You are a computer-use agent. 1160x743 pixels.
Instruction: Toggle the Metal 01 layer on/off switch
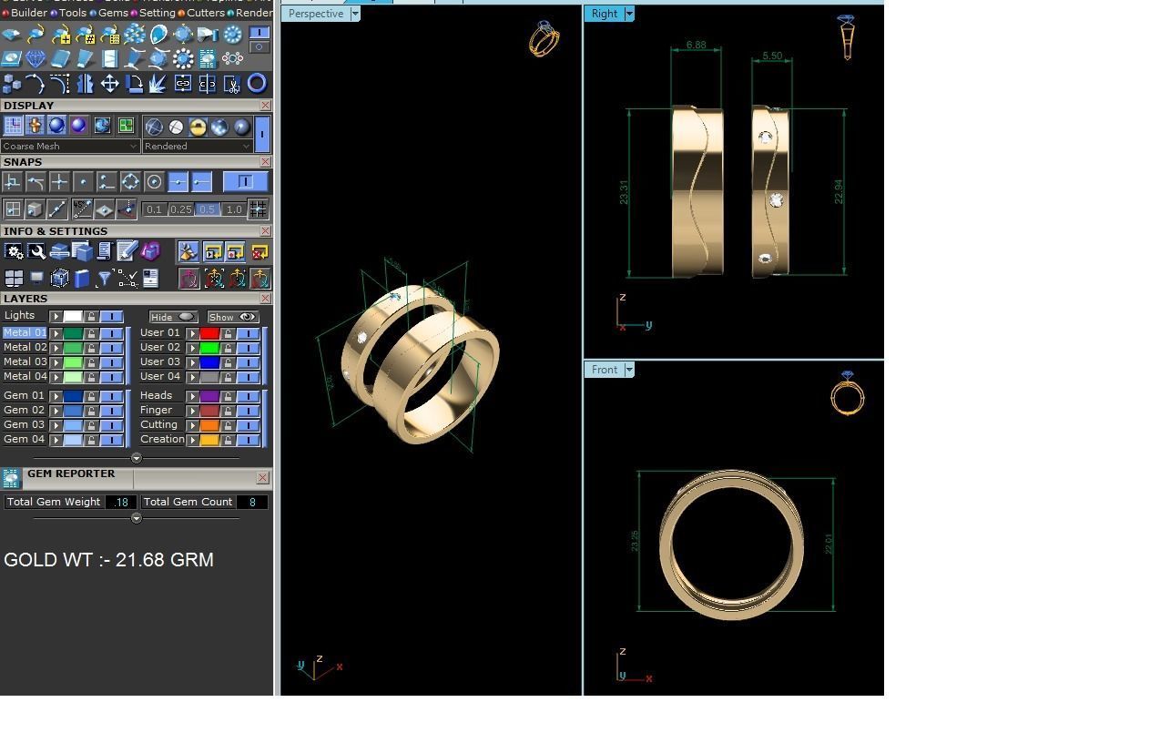coord(111,333)
